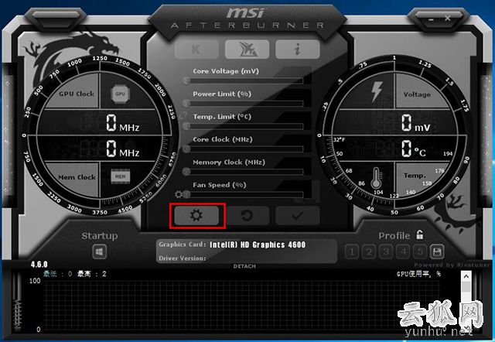Click the Startup label
Screen dimensions: 495x342
(x=100, y=236)
